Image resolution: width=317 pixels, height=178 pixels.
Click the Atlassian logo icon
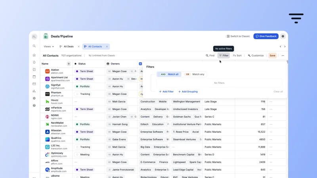pos(47,132)
